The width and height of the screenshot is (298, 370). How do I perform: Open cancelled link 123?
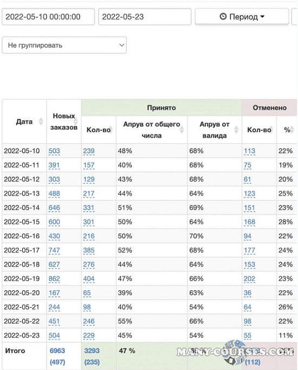249,193
